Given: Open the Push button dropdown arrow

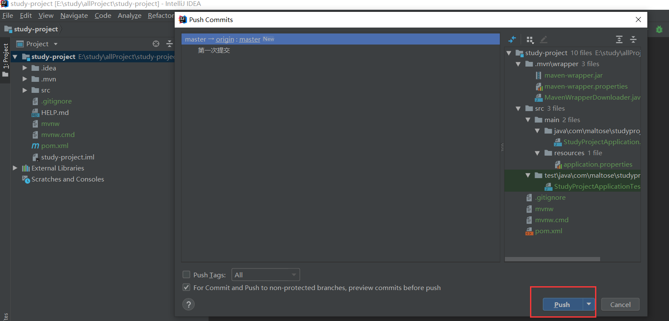Looking at the screenshot, I should (589, 304).
